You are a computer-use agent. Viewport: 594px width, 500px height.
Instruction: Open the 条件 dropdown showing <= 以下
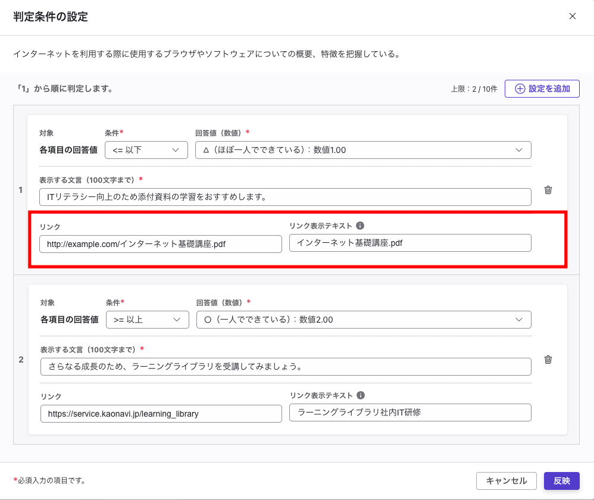point(146,149)
